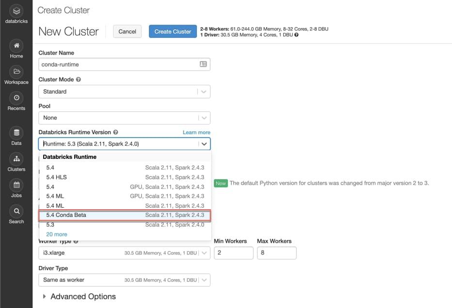452x308 pixels.
Task: Click the contacts icon in Cluster Name field
Action: [x=204, y=64]
